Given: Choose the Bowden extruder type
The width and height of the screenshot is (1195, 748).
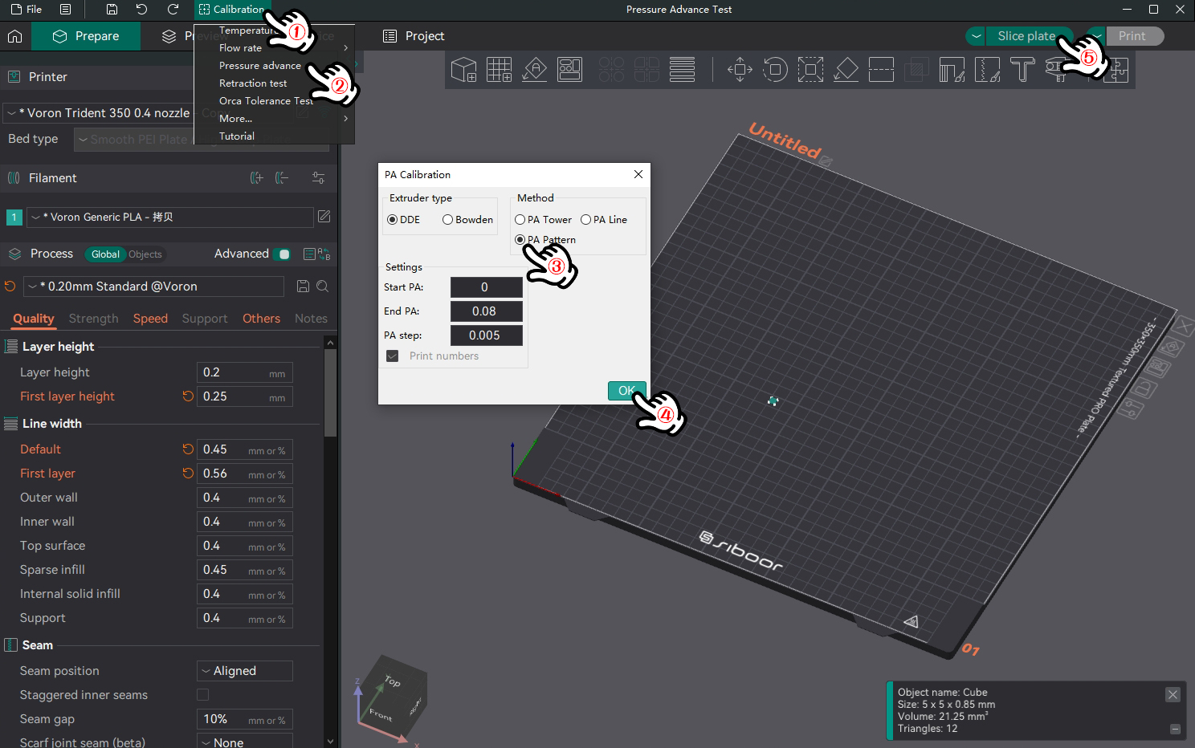Looking at the screenshot, I should 448,220.
